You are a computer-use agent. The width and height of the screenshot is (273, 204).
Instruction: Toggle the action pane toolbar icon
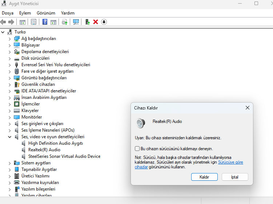pos(53,22)
